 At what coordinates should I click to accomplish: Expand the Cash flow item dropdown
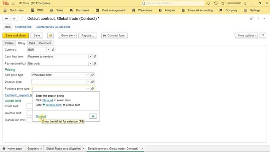[x=90, y=57]
